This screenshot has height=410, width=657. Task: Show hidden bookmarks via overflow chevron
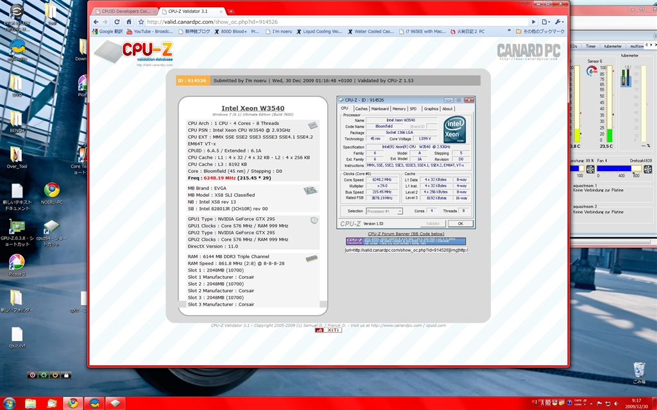509,31
